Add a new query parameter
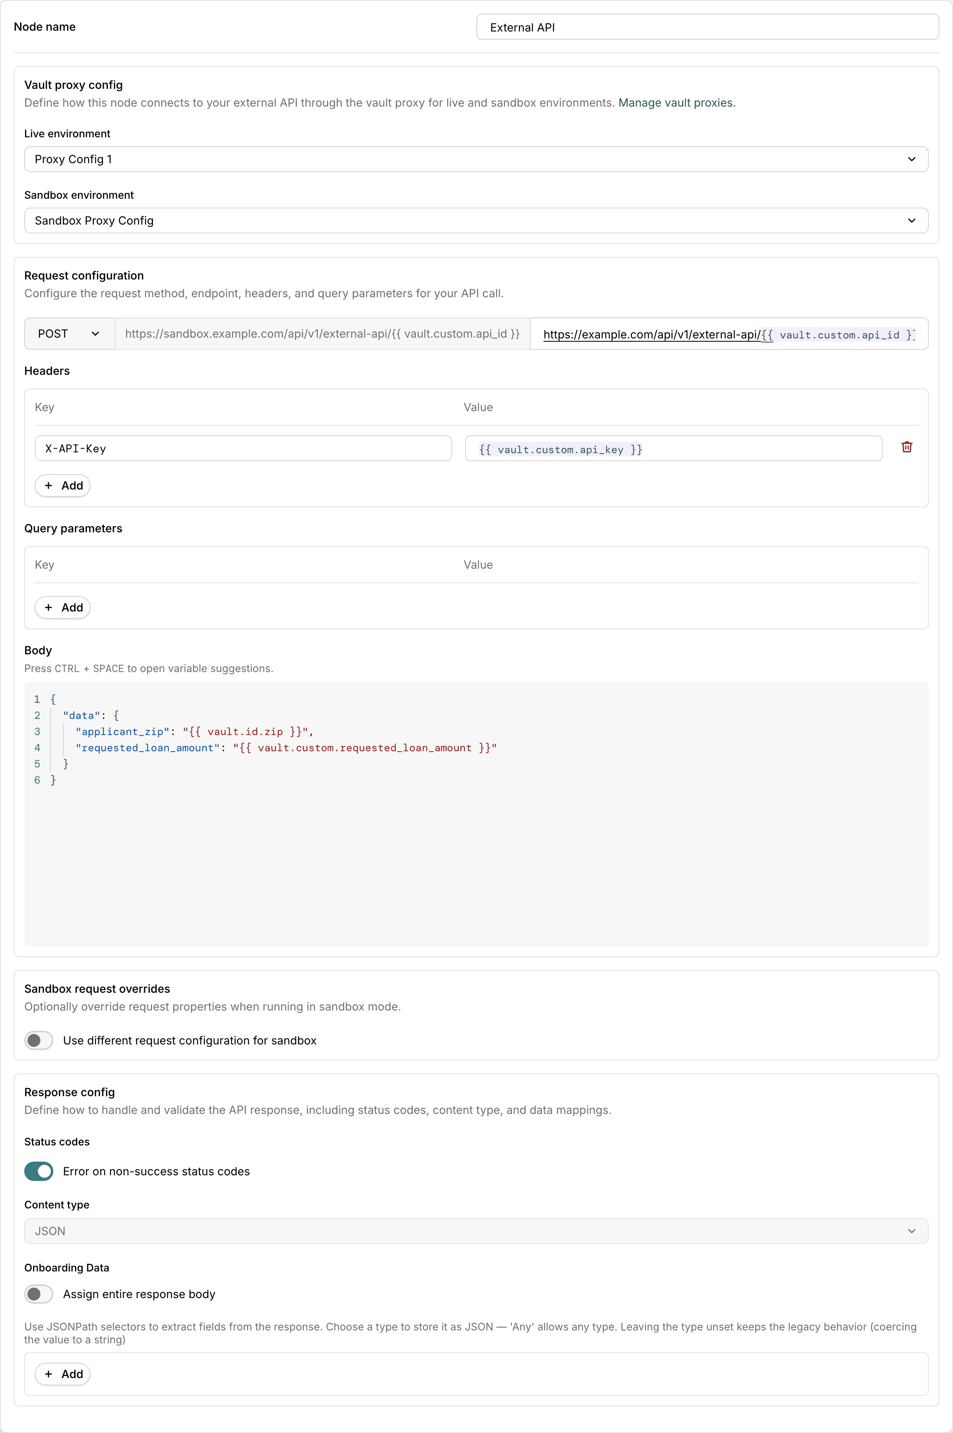 [63, 608]
